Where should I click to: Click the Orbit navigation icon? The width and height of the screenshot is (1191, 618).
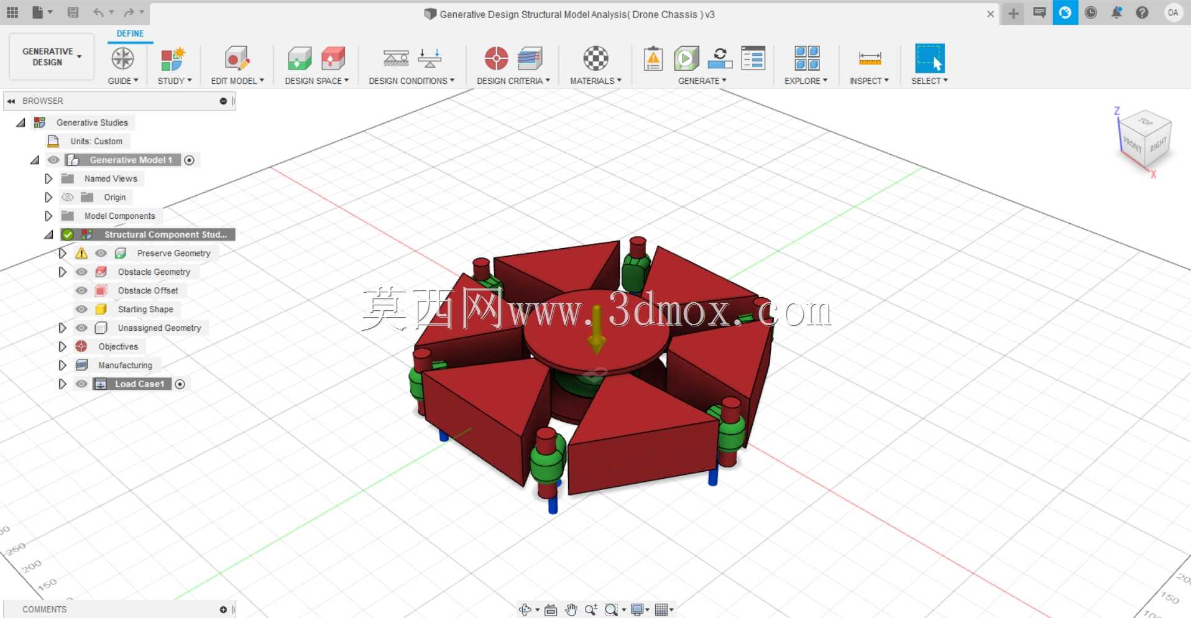point(525,610)
